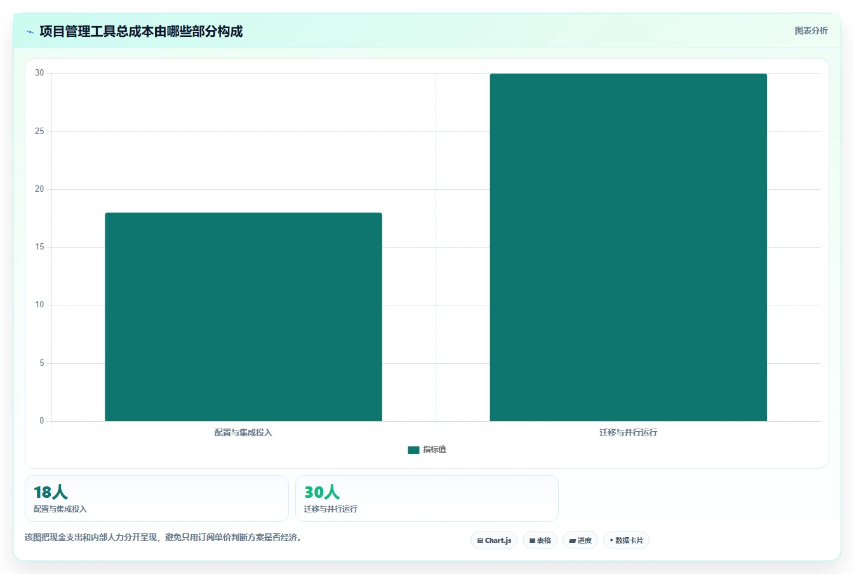Click the 图表分析 label in header

(811, 30)
